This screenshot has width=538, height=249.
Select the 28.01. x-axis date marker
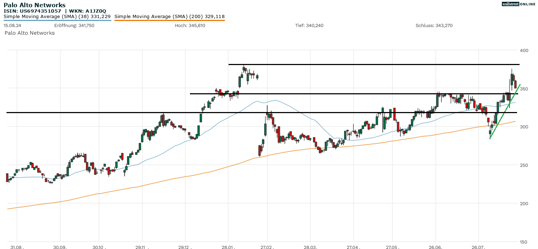coord(228,247)
